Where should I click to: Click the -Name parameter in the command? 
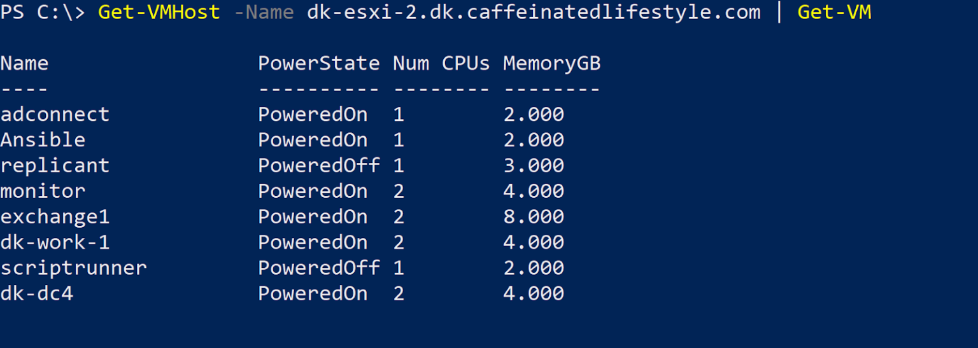point(264,11)
